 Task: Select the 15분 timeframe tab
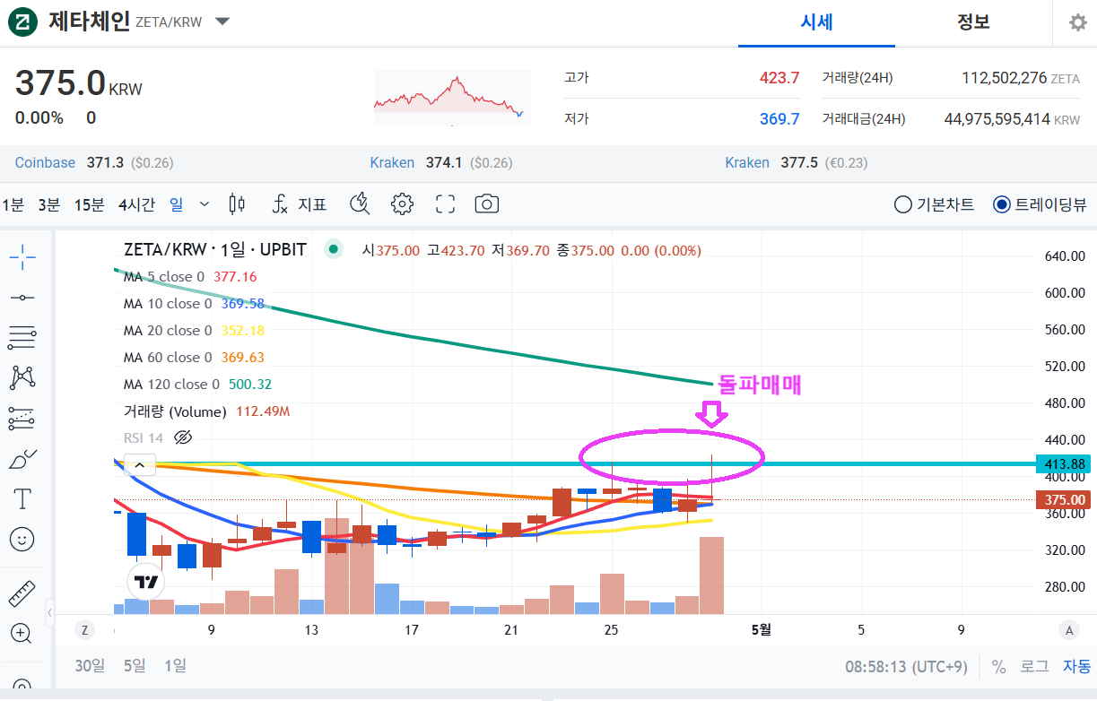[89, 204]
